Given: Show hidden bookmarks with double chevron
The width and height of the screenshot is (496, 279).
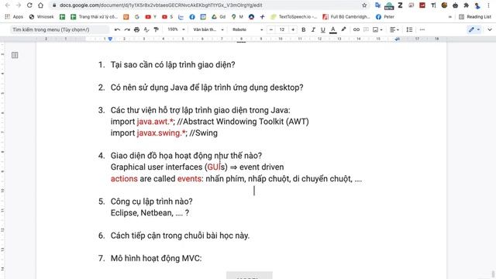Looking at the screenshot, I should (x=450, y=17).
